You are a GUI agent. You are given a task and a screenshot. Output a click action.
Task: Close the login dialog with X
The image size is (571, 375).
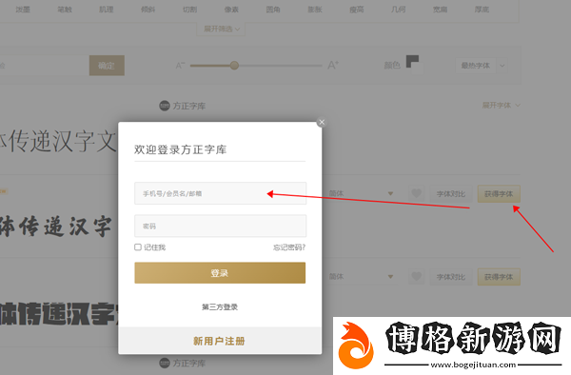(322, 123)
